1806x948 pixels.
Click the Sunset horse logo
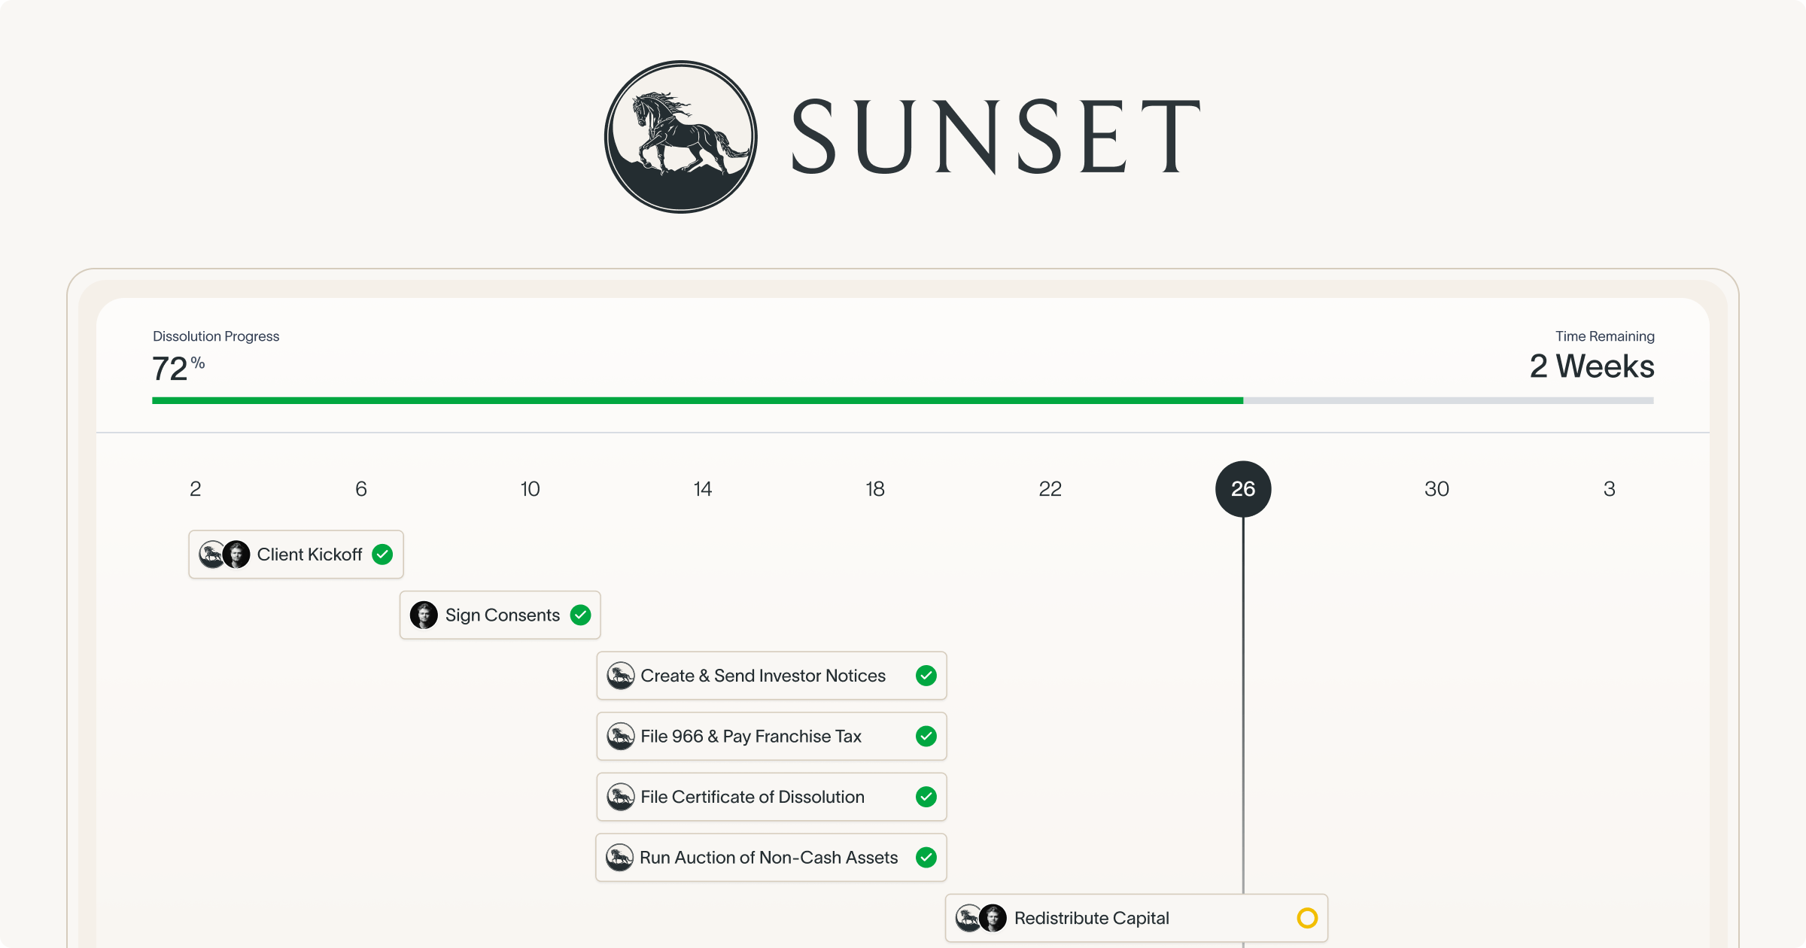point(680,138)
